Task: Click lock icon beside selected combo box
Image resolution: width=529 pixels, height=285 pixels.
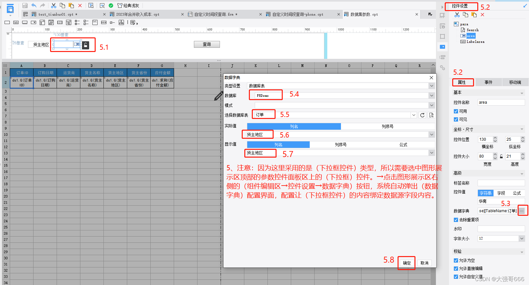Action: [86, 45]
